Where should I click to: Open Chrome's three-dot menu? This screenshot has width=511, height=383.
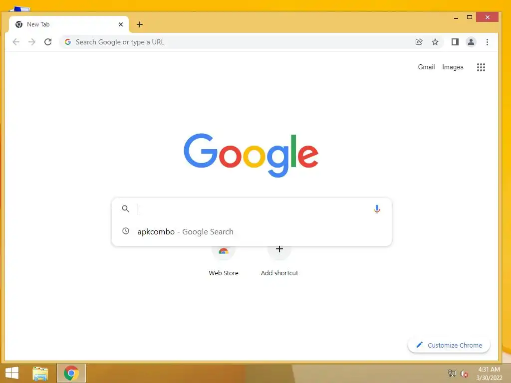(x=487, y=42)
